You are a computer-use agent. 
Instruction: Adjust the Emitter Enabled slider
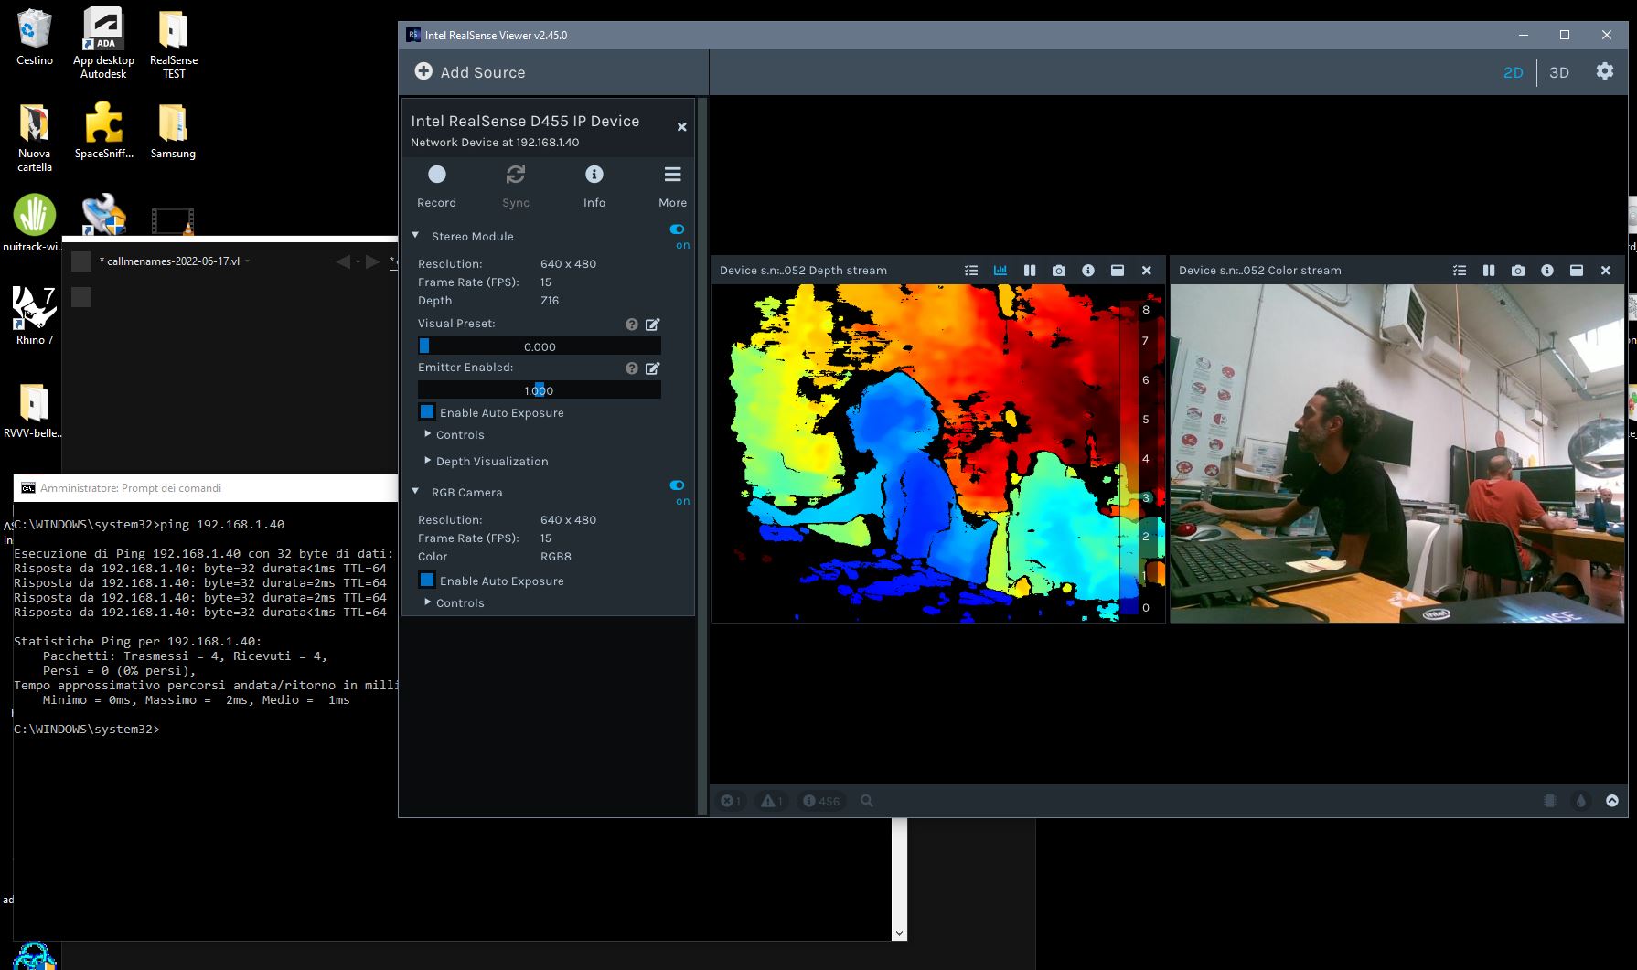(540, 390)
